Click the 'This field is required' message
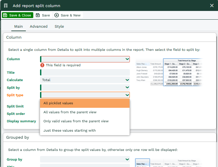Screen dimensions: 218x167 click(x=63, y=65)
